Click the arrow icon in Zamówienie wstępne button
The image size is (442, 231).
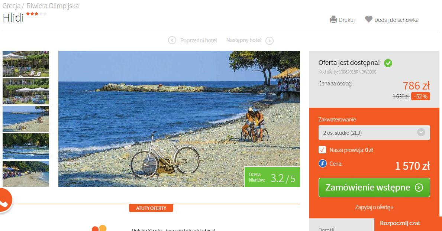coord(419,188)
